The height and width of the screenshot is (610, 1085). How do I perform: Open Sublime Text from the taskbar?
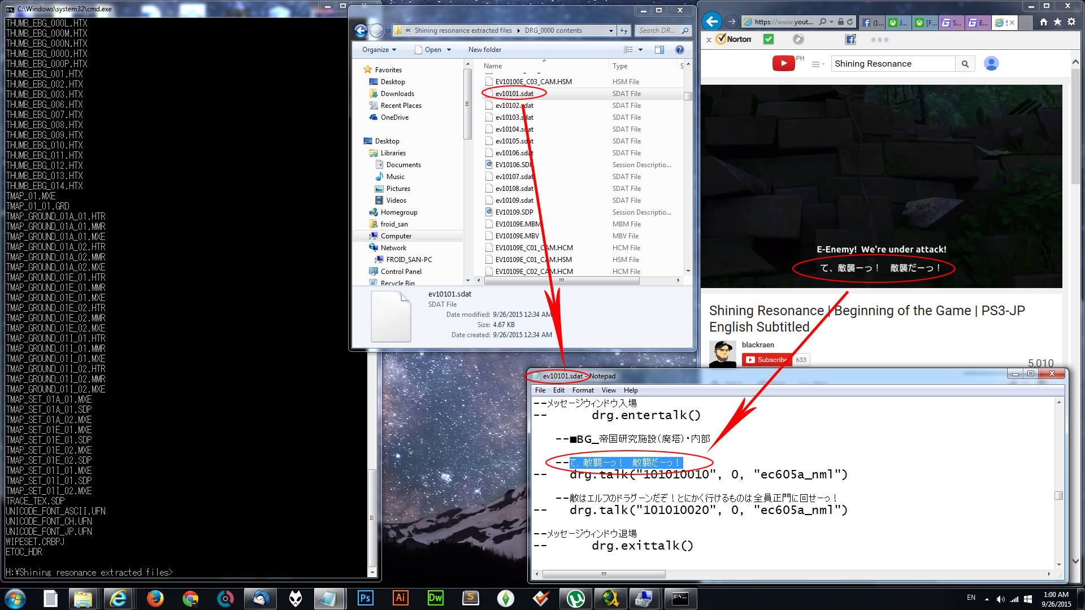pos(470,598)
